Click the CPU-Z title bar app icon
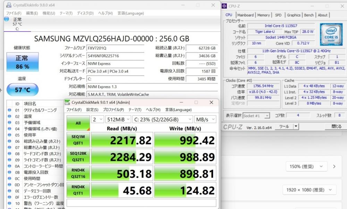This screenshot has height=209, width=347. (224, 6)
